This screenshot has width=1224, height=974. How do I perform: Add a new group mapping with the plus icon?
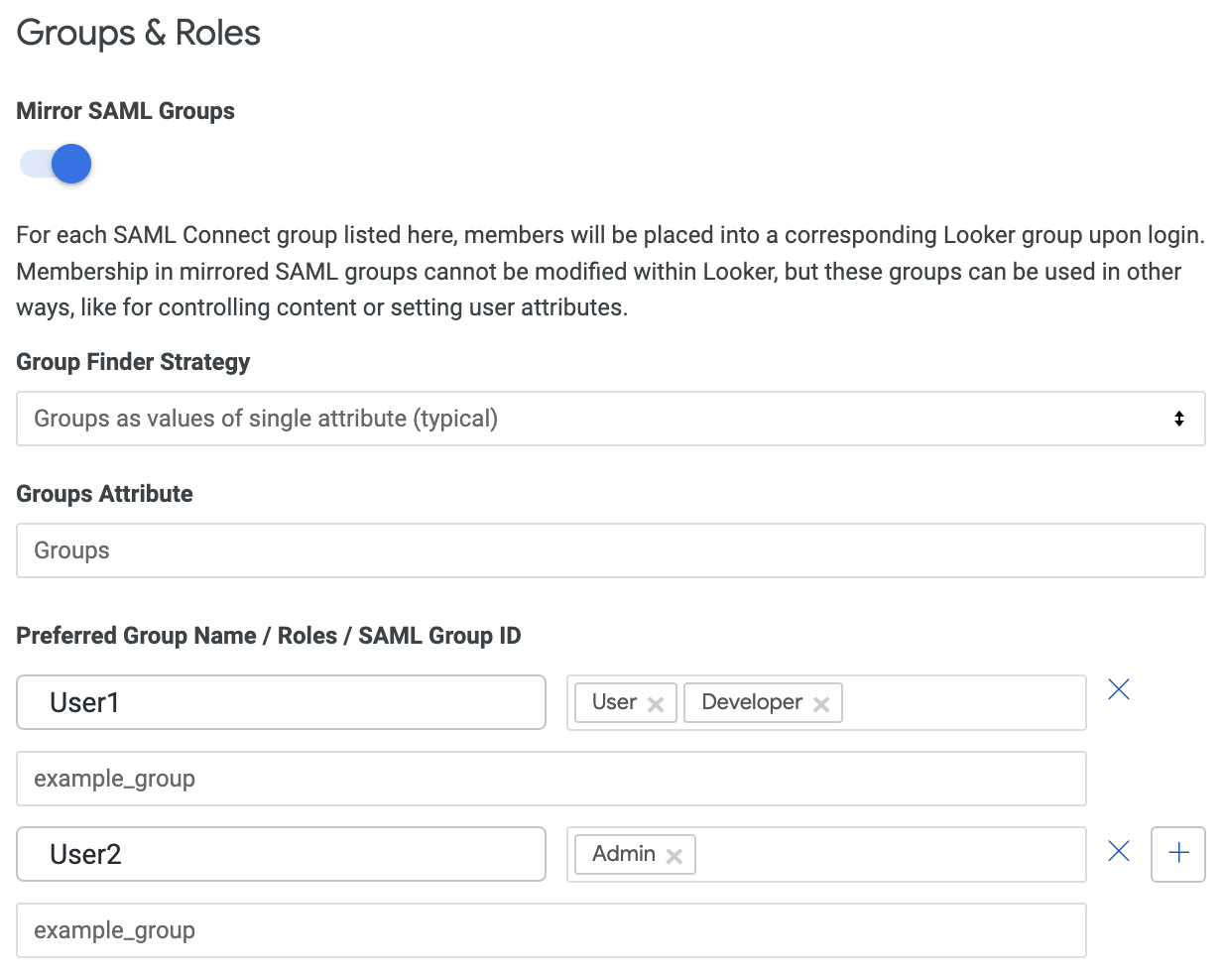pos(1177,854)
